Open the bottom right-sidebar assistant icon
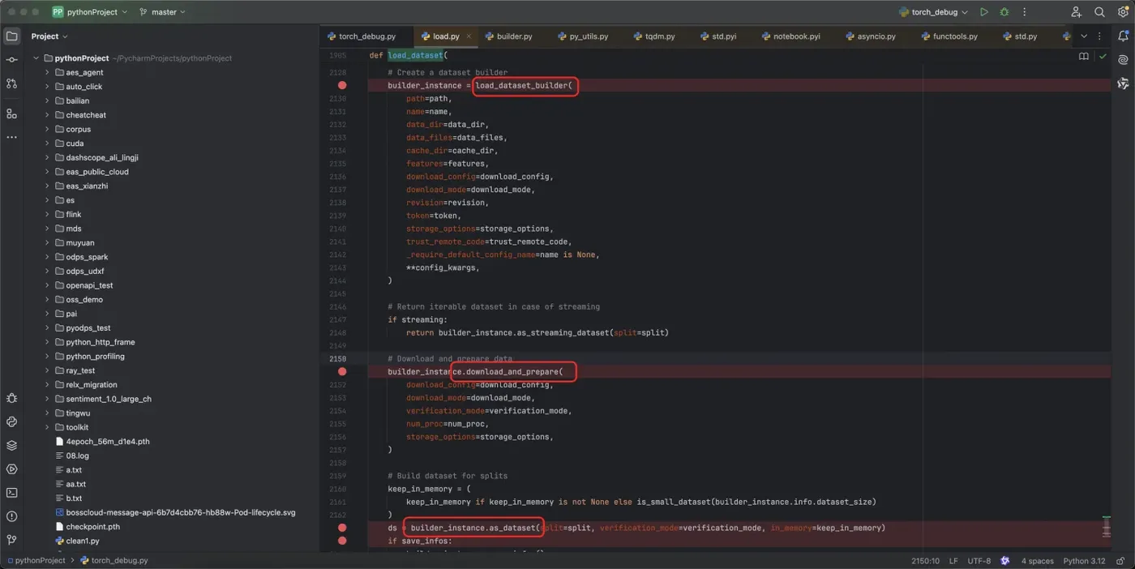This screenshot has width=1135, height=569. point(1123,83)
